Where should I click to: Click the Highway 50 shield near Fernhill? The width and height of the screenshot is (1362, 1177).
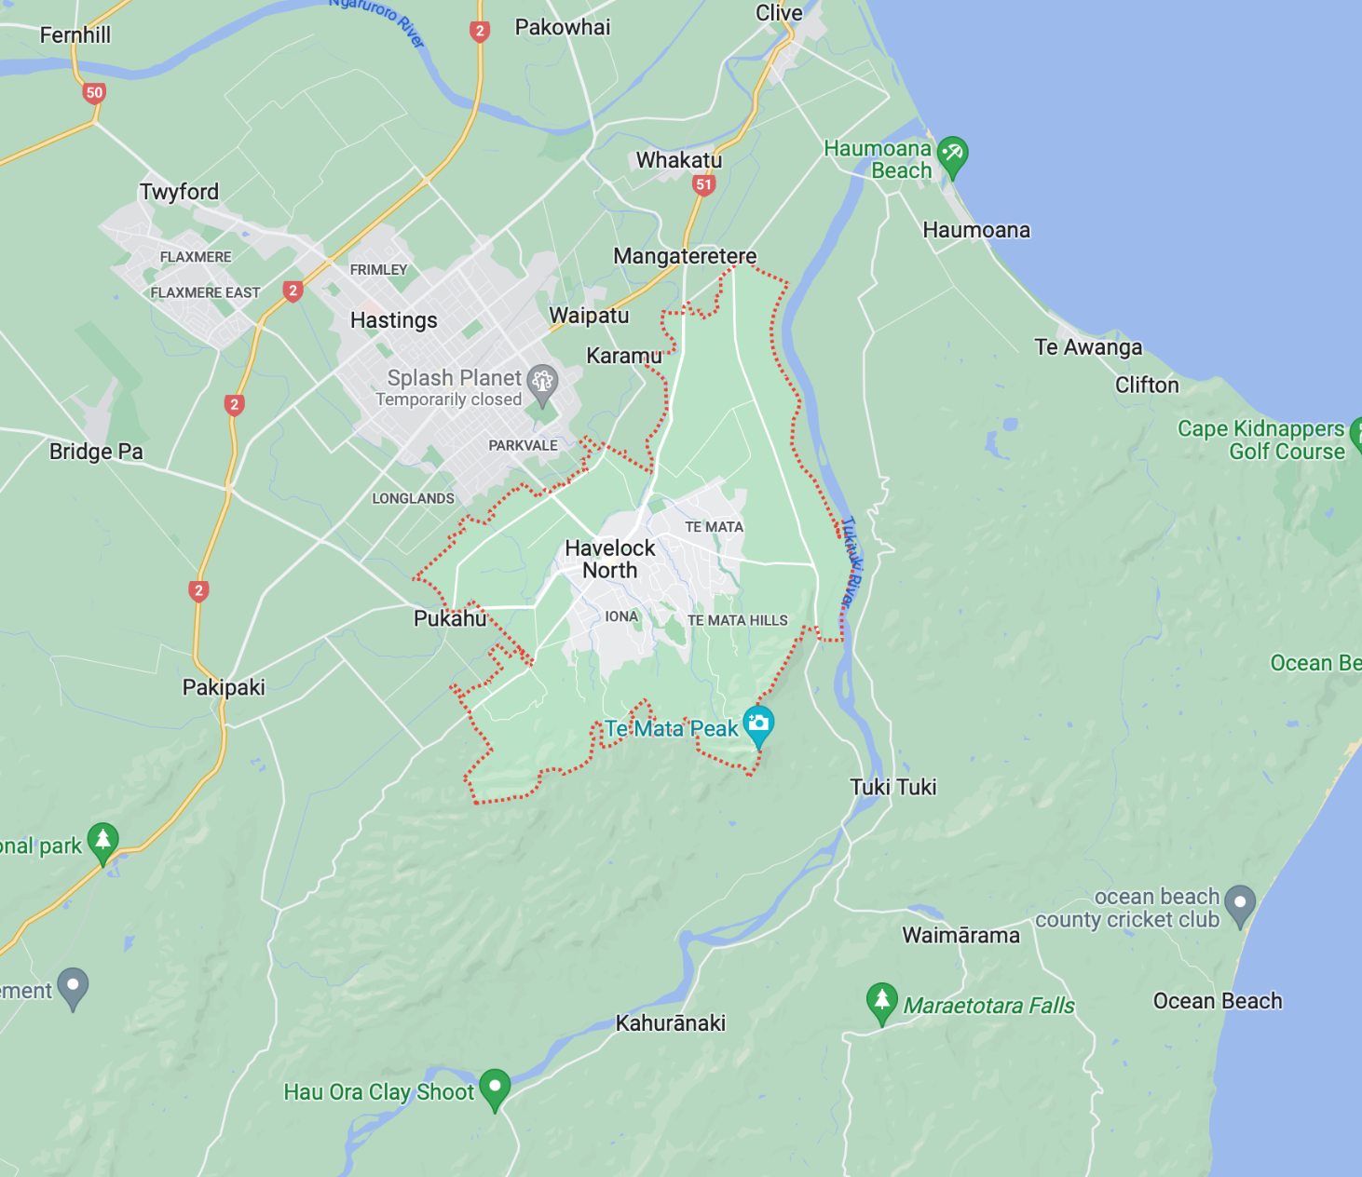pos(94,93)
